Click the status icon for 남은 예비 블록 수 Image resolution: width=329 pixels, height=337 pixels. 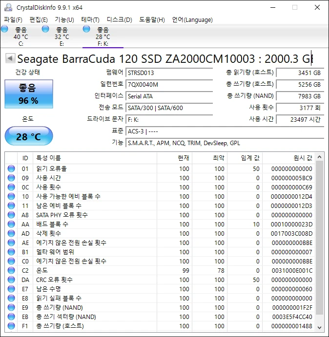11,206
